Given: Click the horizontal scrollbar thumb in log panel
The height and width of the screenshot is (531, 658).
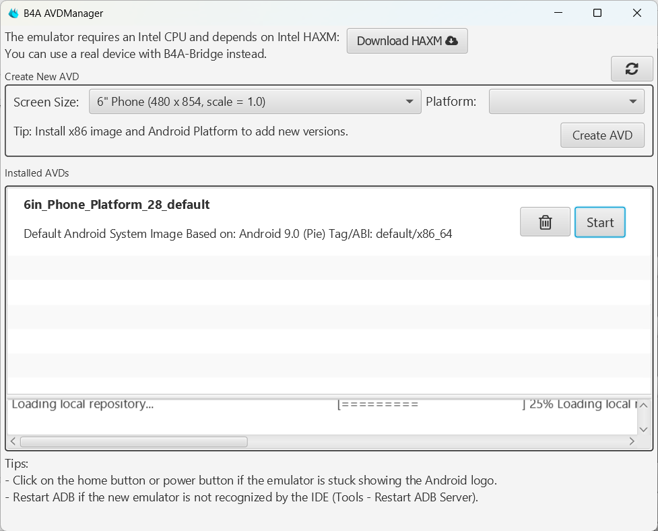Looking at the screenshot, I should coord(133,442).
